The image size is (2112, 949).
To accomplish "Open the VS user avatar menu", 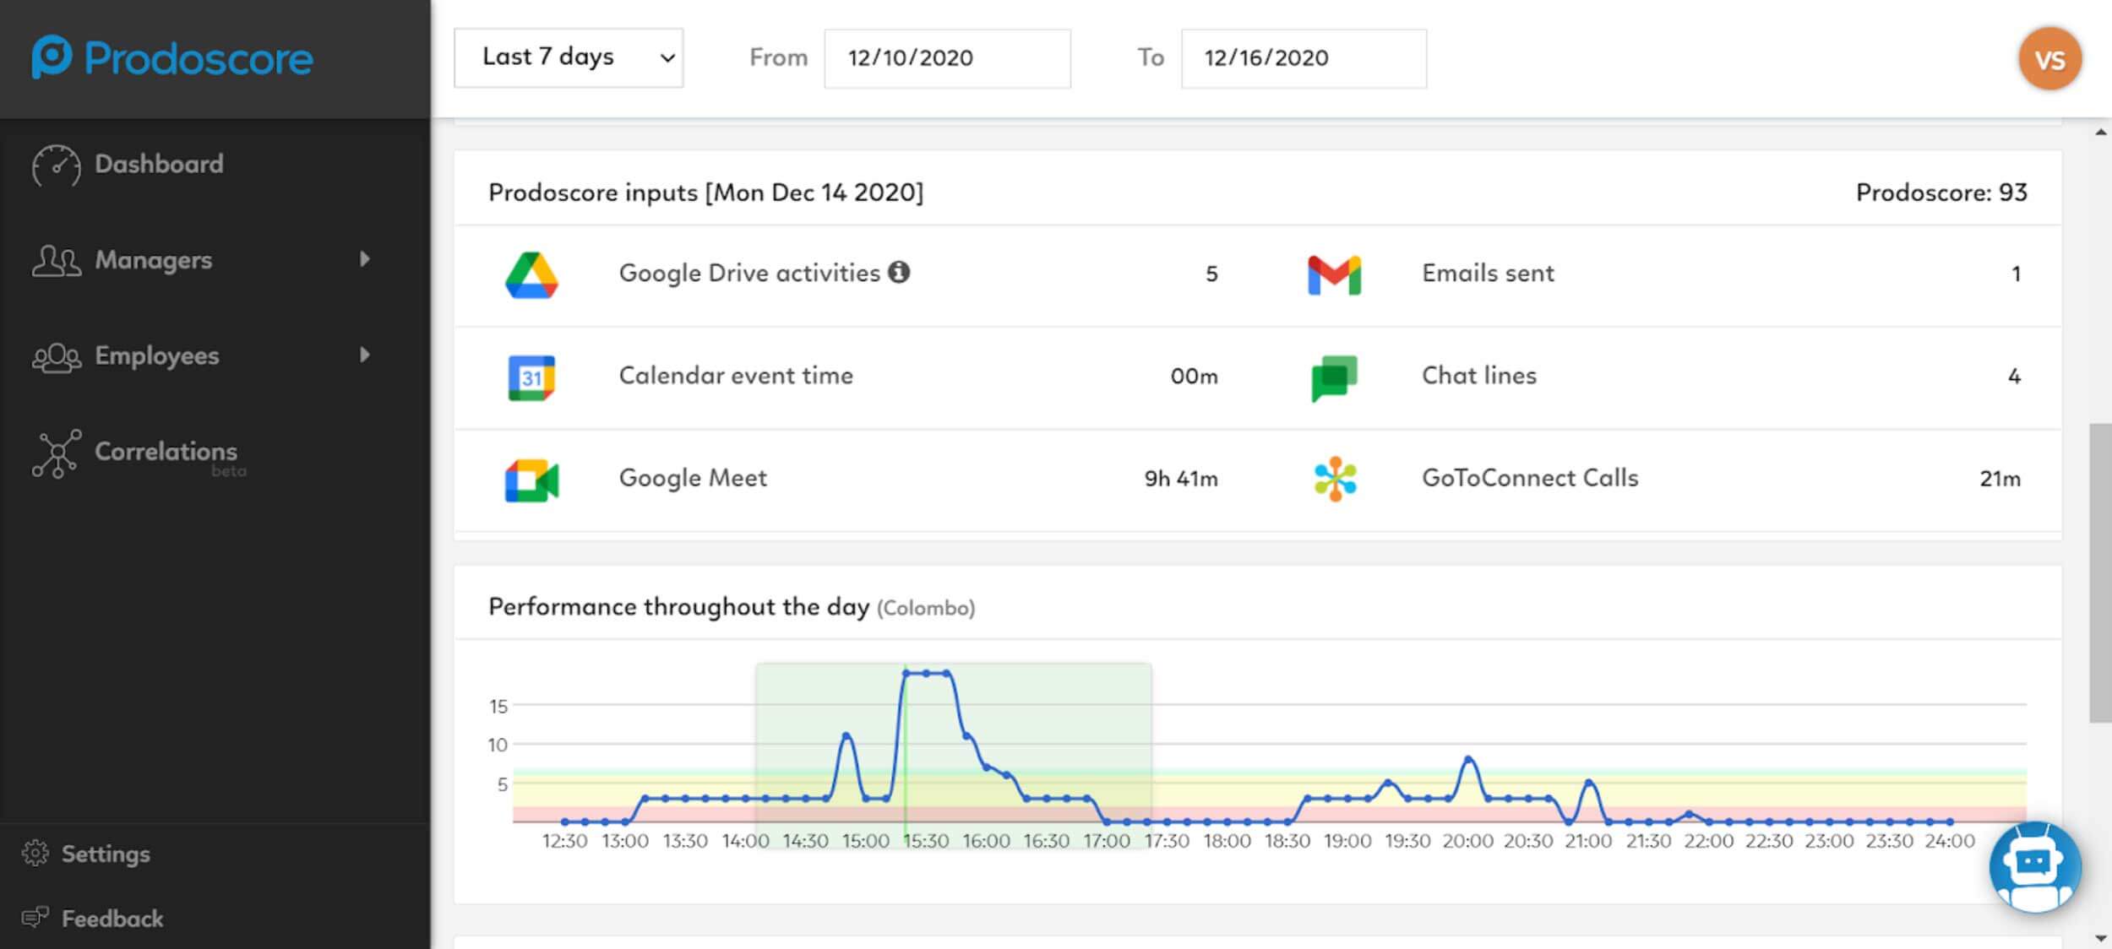I will pos(2049,59).
